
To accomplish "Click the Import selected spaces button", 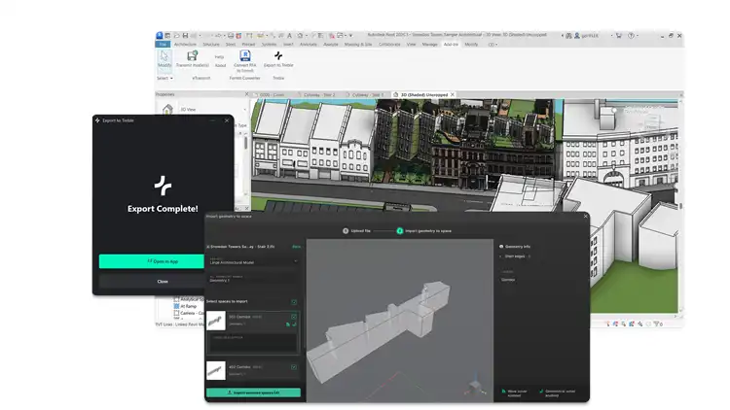I will [253, 393].
